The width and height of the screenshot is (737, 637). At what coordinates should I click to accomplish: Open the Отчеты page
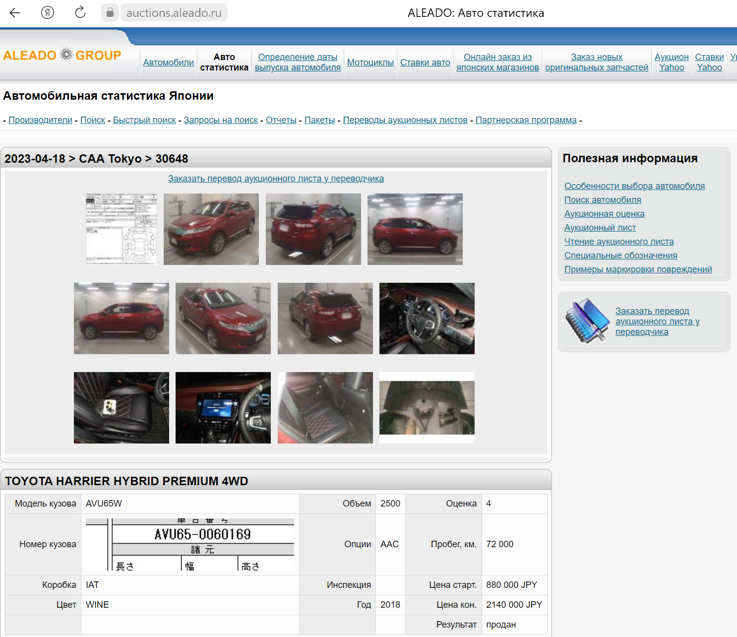point(281,120)
